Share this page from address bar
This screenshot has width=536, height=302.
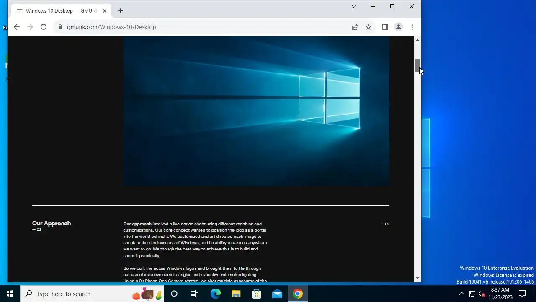pyautogui.click(x=355, y=27)
